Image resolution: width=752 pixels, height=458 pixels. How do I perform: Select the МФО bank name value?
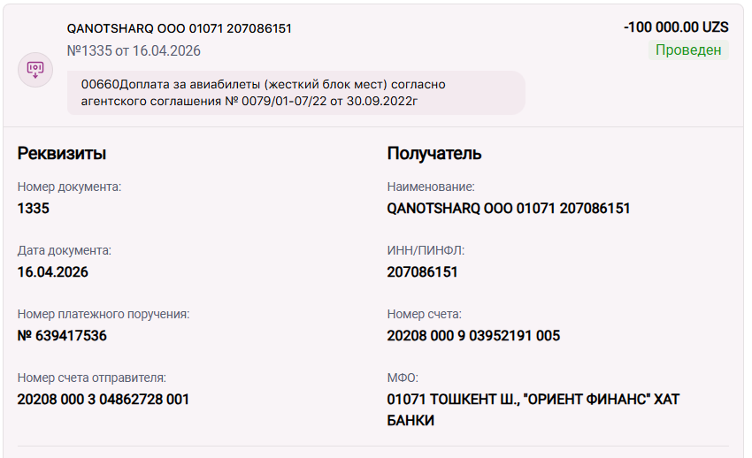click(x=533, y=409)
